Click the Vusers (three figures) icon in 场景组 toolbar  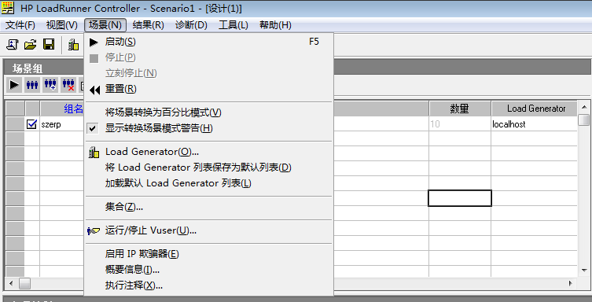(32, 85)
